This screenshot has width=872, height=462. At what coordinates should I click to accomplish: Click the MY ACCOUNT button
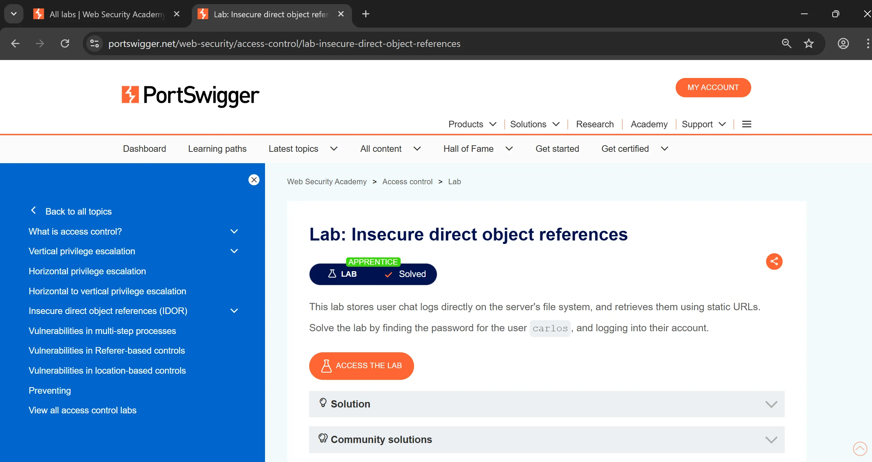pyautogui.click(x=713, y=88)
